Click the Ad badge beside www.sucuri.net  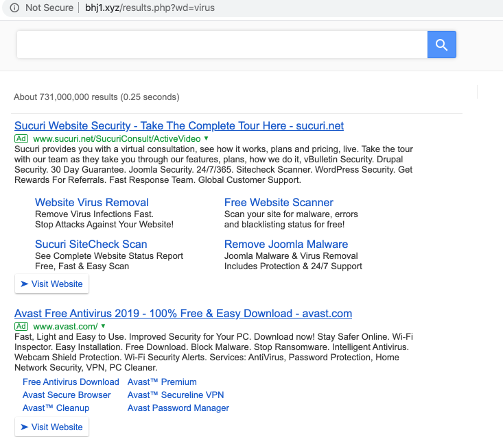click(21, 138)
